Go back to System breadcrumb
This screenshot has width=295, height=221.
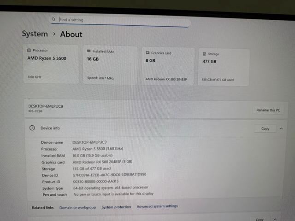35,34
